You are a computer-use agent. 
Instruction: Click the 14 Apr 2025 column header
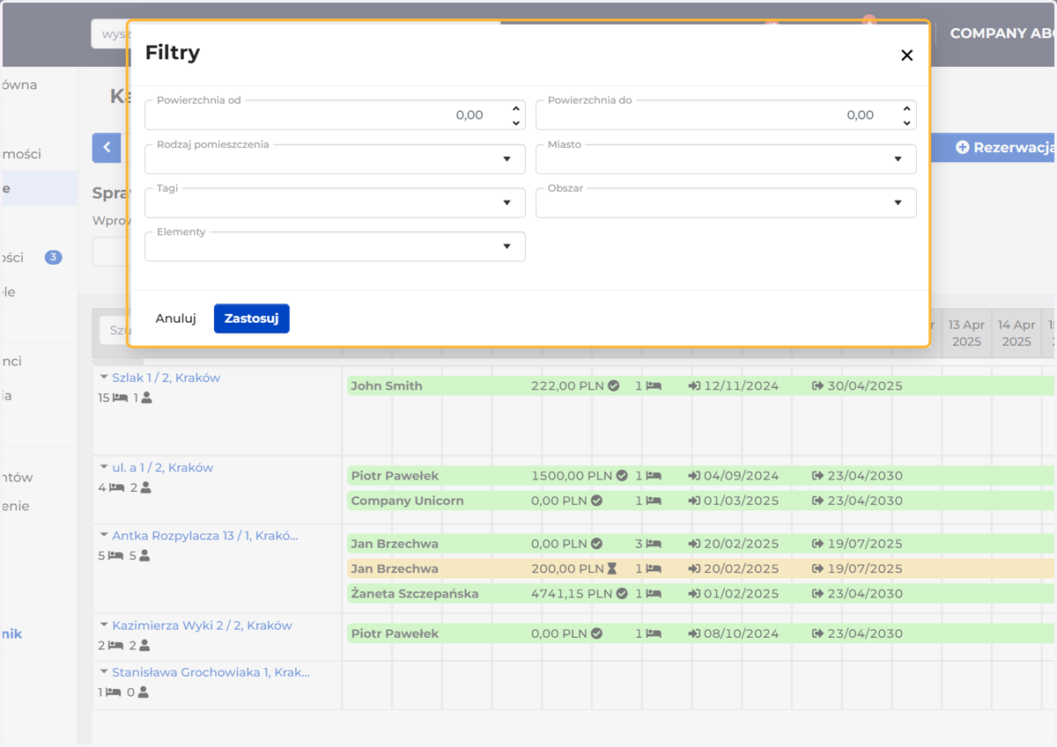(1016, 333)
